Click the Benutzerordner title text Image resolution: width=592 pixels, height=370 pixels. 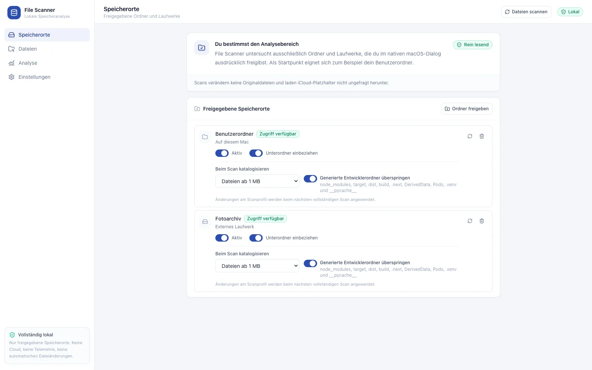pos(234,134)
